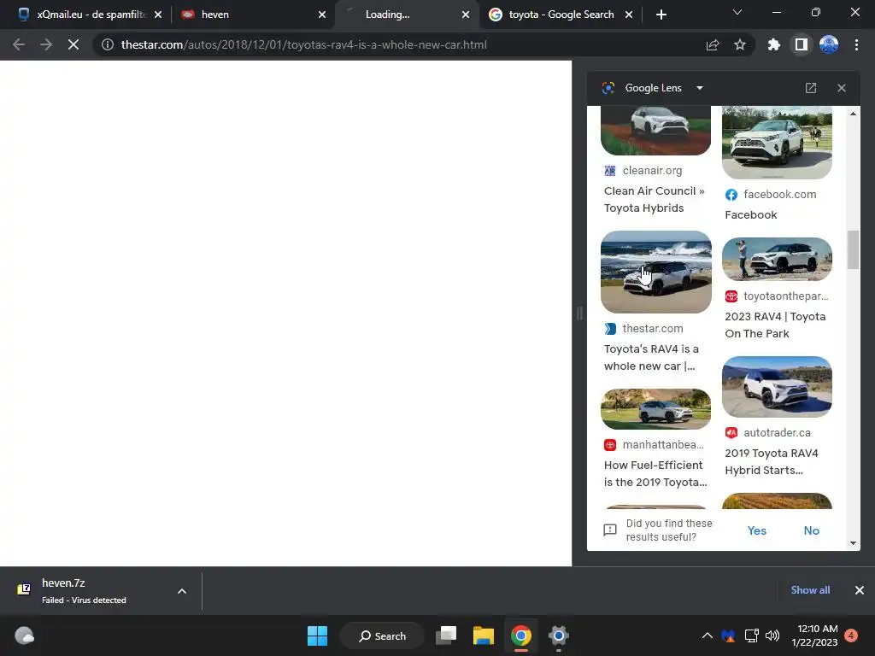Image resolution: width=875 pixels, height=656 pixels.
Task: Click the manhattanbeach RAV4 thumbnail
Action: [655, 409]
